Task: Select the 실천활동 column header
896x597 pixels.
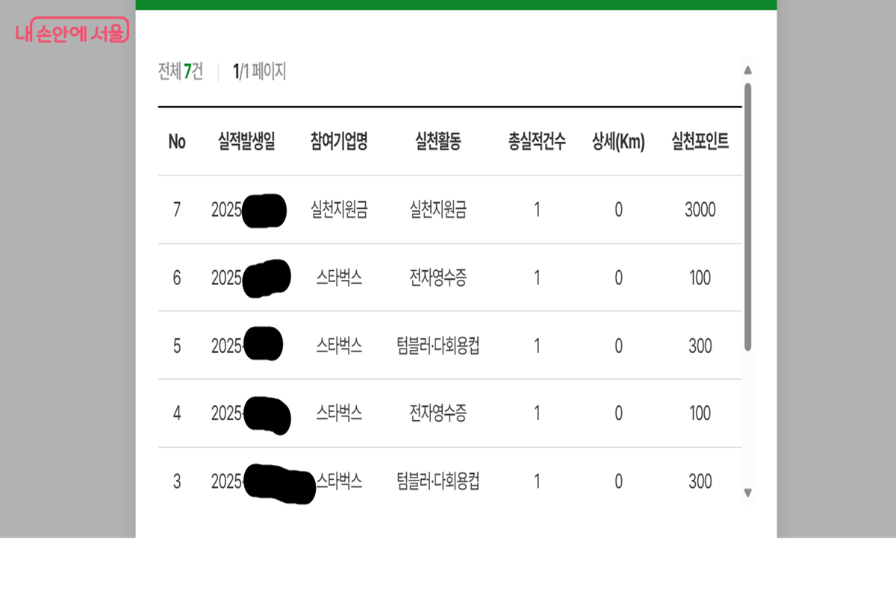Action: tap(438, 142)
